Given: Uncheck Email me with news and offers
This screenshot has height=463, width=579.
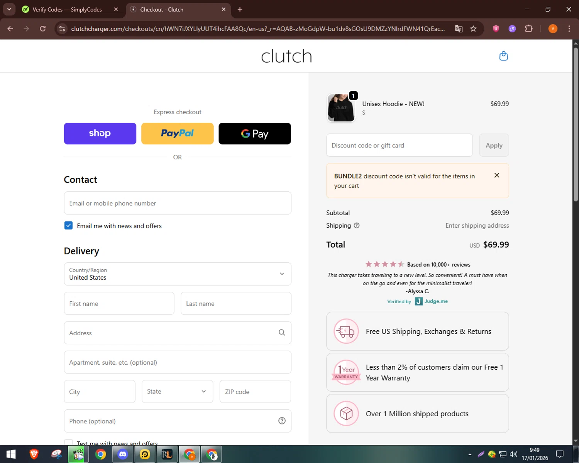Looking at the screenshot, I should coord(68,225).
